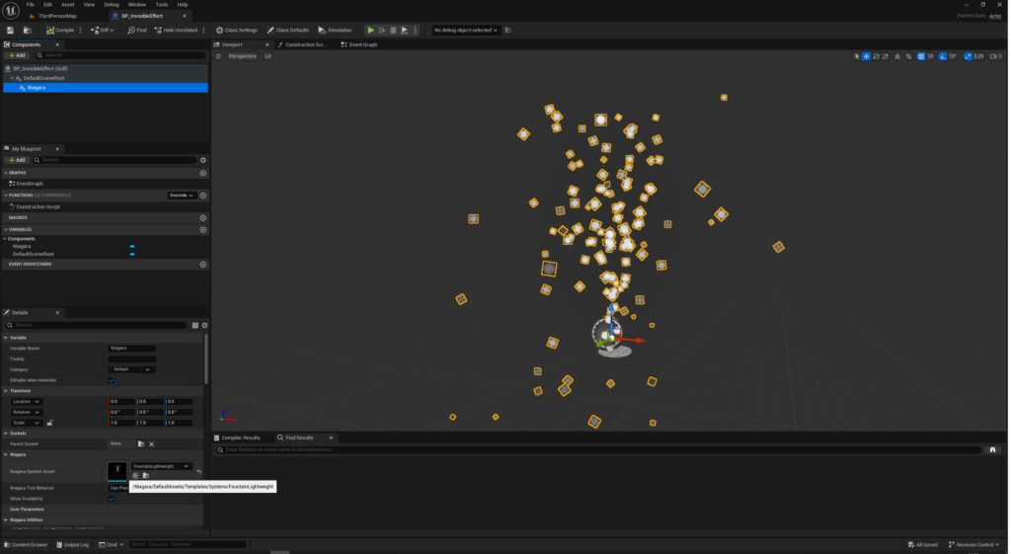Click the Find toolbar button

point(136,31)
